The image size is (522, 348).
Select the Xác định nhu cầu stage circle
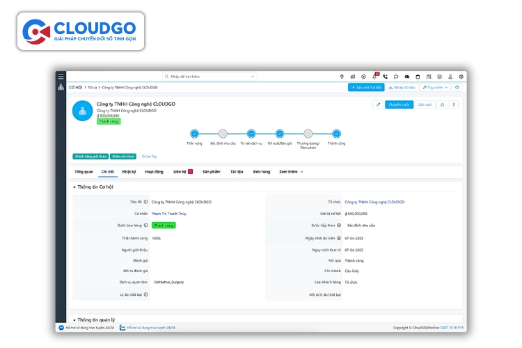tap(223, 134)
